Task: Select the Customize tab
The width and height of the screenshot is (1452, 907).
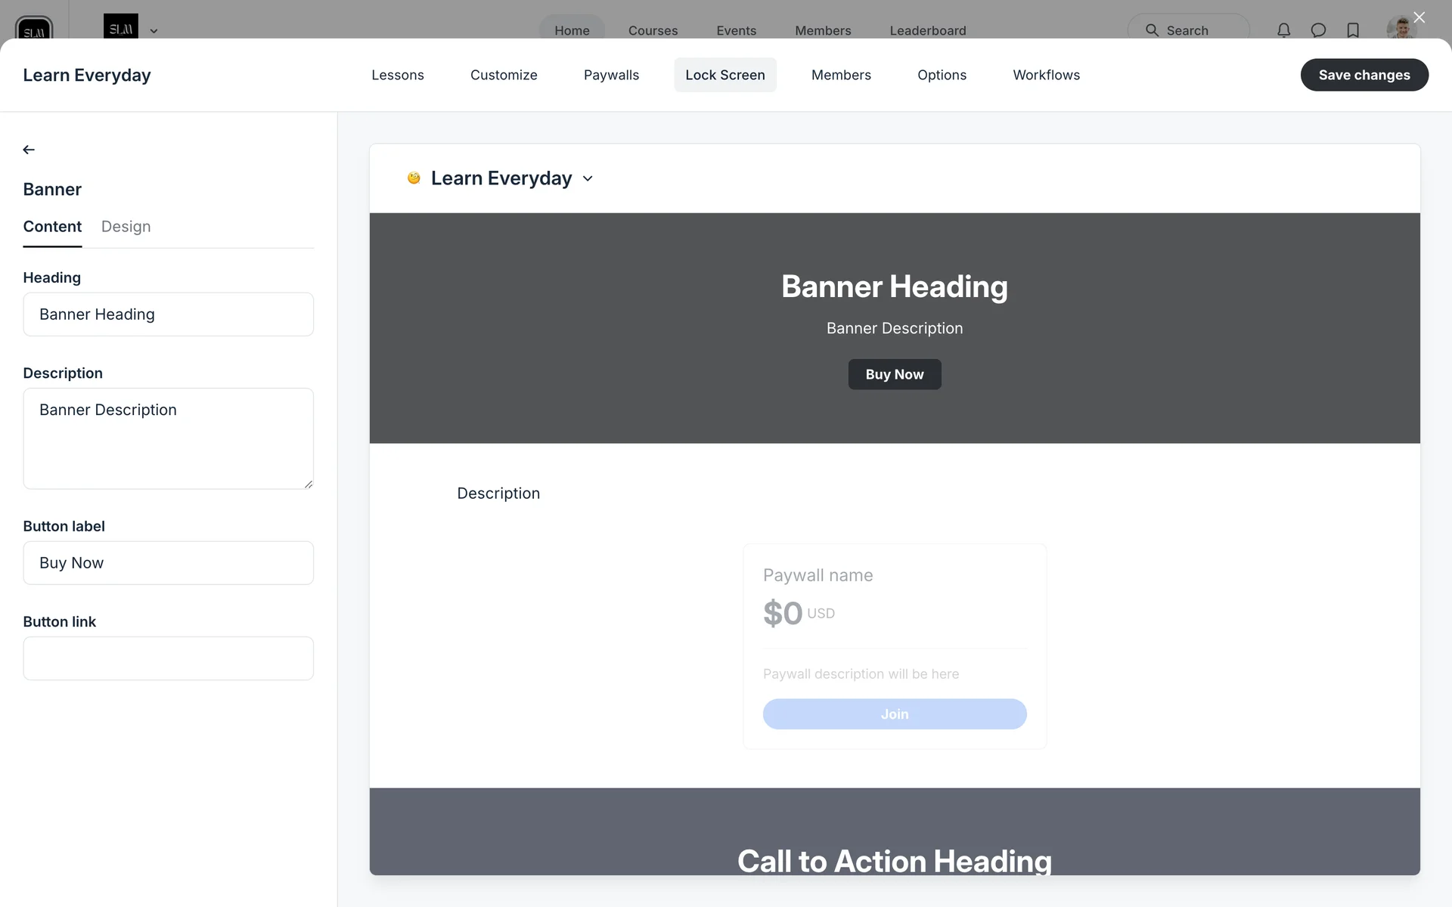Action: tap(504, 75)
